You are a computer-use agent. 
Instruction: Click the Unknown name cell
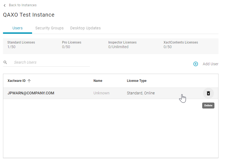tap(102, 93)
